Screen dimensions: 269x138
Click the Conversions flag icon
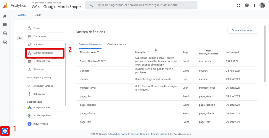pos(29,36)
